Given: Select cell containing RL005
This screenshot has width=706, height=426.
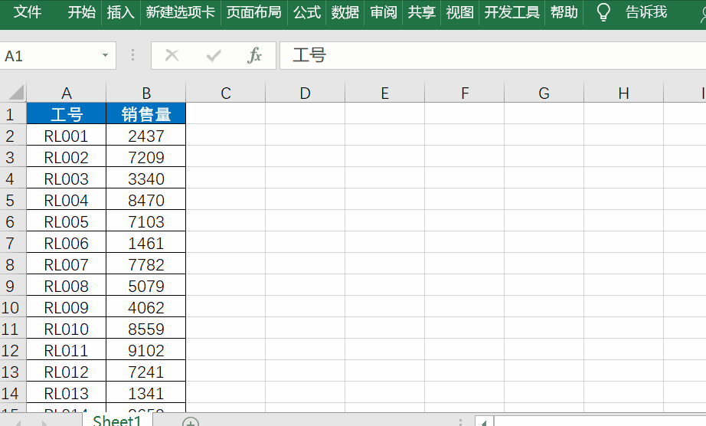Looking at the screenshot, I should pos(66,222).
